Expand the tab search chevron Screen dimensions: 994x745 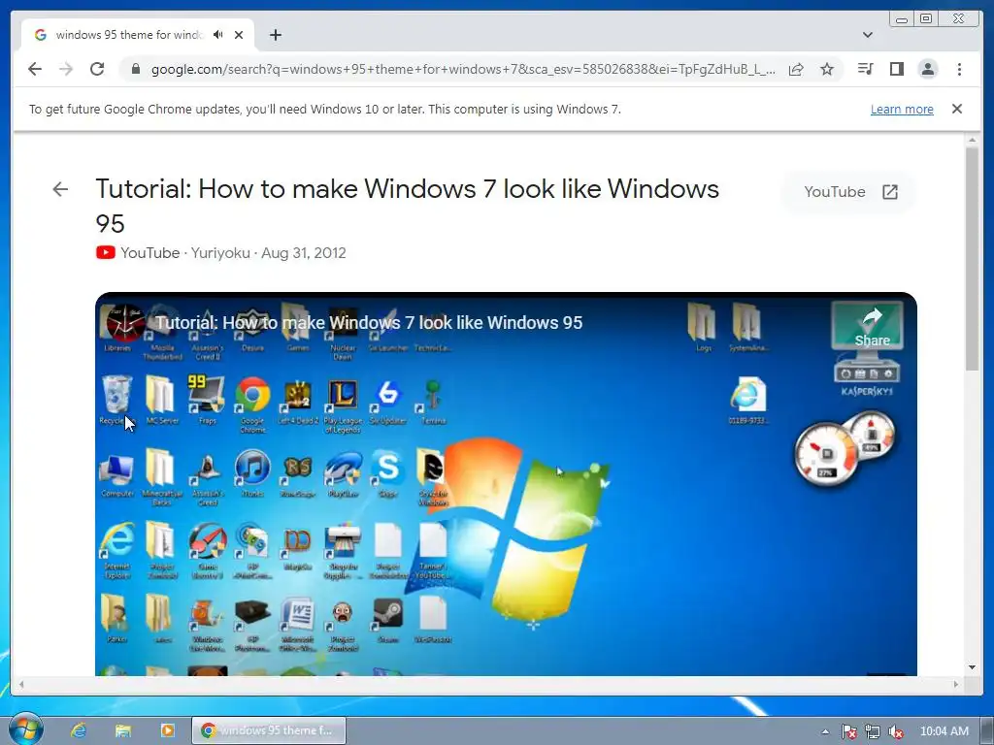pyautogui.click(x=868, y=35)
